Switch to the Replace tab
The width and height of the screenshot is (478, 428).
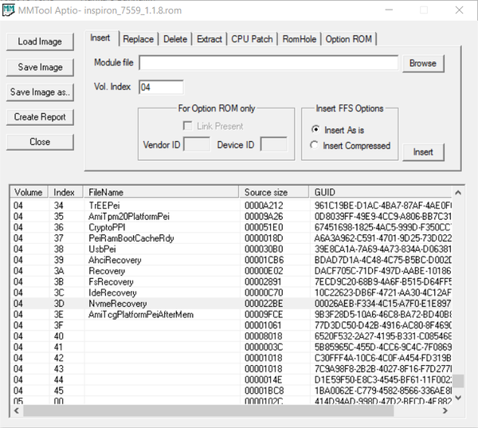139,39
